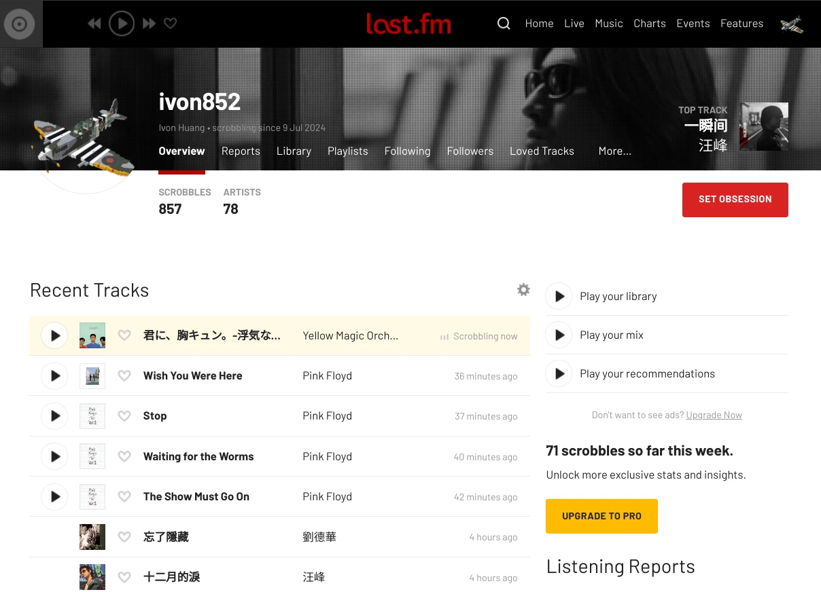Open Charts in the top navigation
This screenshot has width=821, height=592.
pyautogui.click(x=649, y=24)
